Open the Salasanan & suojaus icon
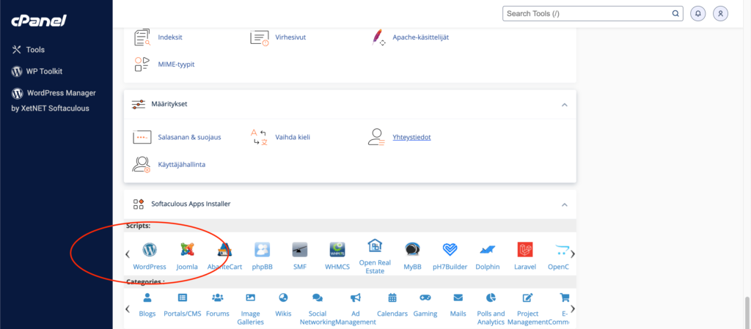The width and height of the screenshot is (751, 329). pyautogui.click(x=142, y=137)
